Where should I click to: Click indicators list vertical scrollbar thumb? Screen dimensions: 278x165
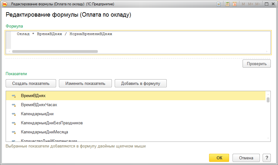coord(268,100)
